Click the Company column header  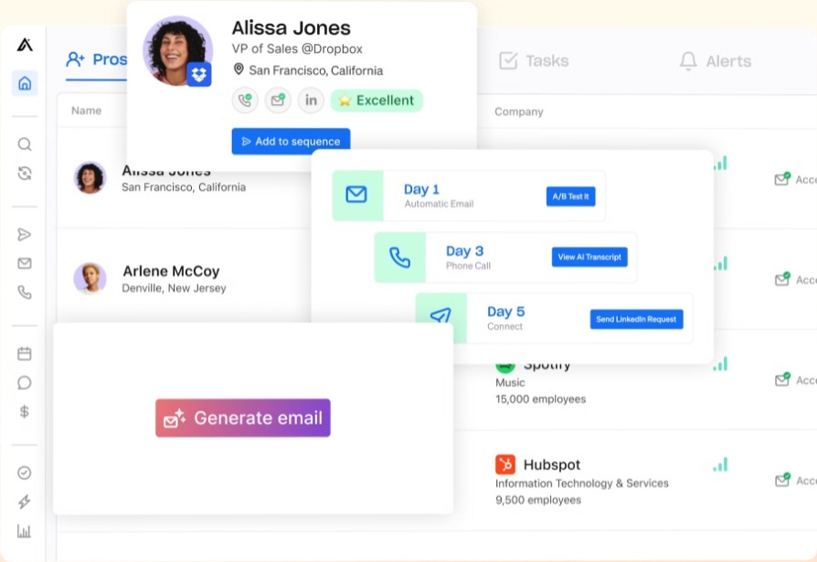[518, 111]
